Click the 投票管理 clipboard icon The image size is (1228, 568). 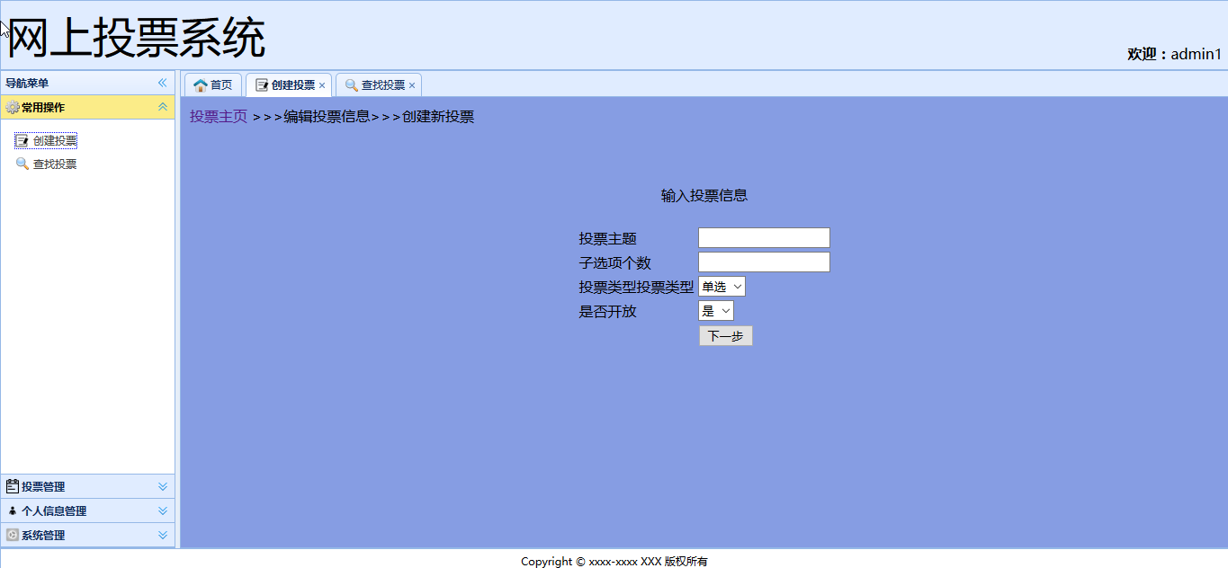pyautogui.click(x=13, y=486)
